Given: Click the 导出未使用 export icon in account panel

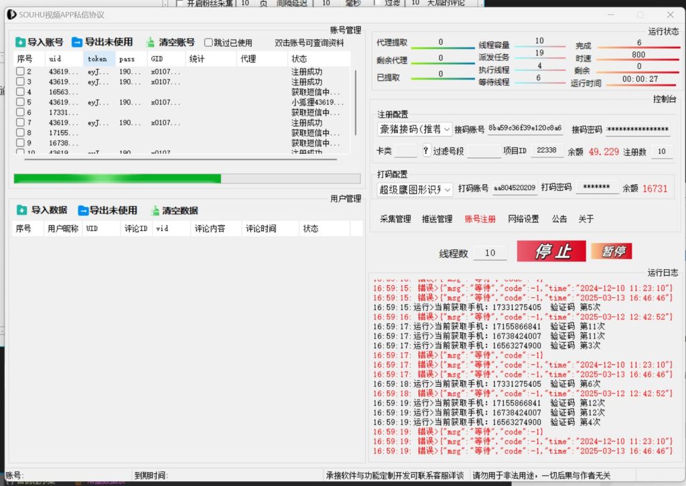Looking at the screenshot, I should click(77, 42).
